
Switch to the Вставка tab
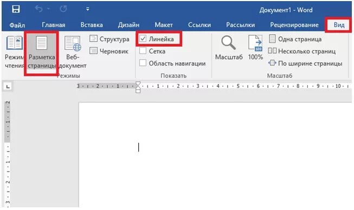tap(92, 25)
